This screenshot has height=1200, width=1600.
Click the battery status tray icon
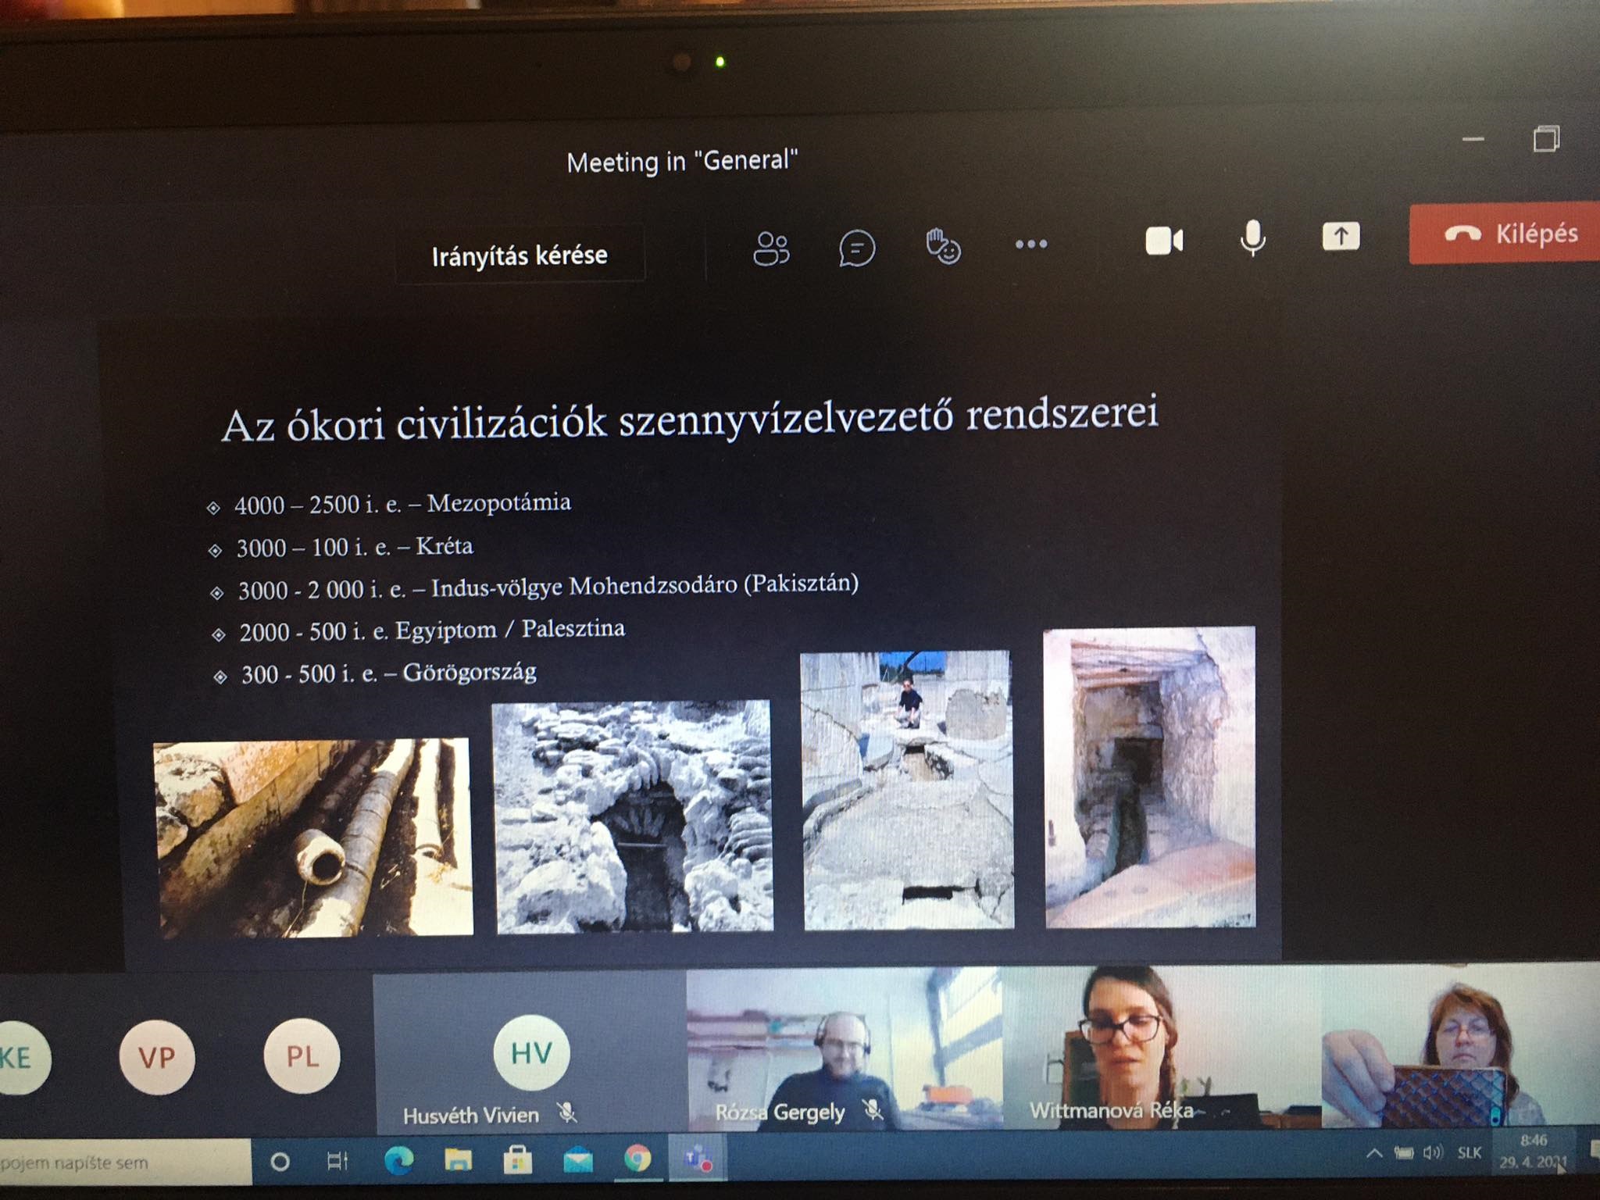point(1404,1152)
